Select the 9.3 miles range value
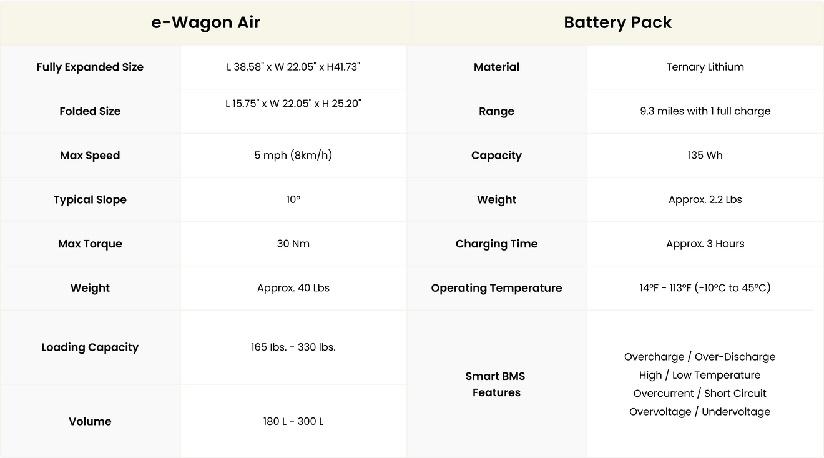Viewport: 824px width, 458px height. pos(705,111)
